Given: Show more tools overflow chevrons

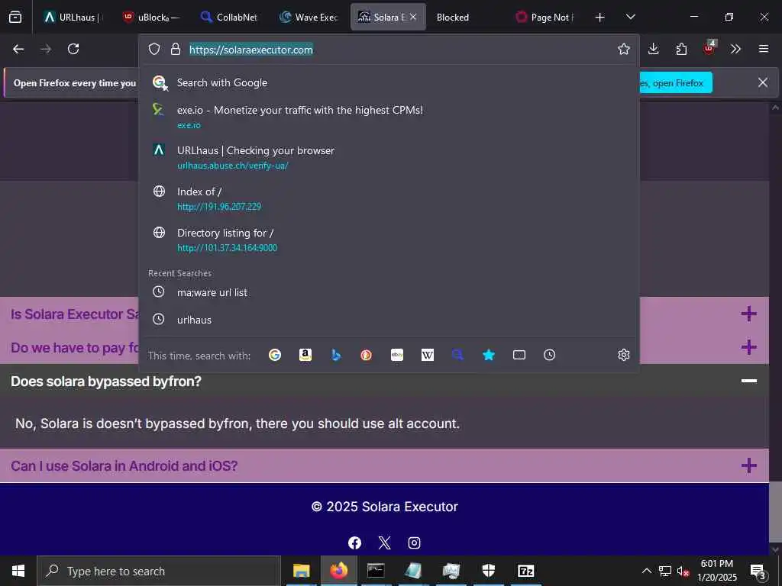Looking at the screenshot, I should click(x=735, y=49).
